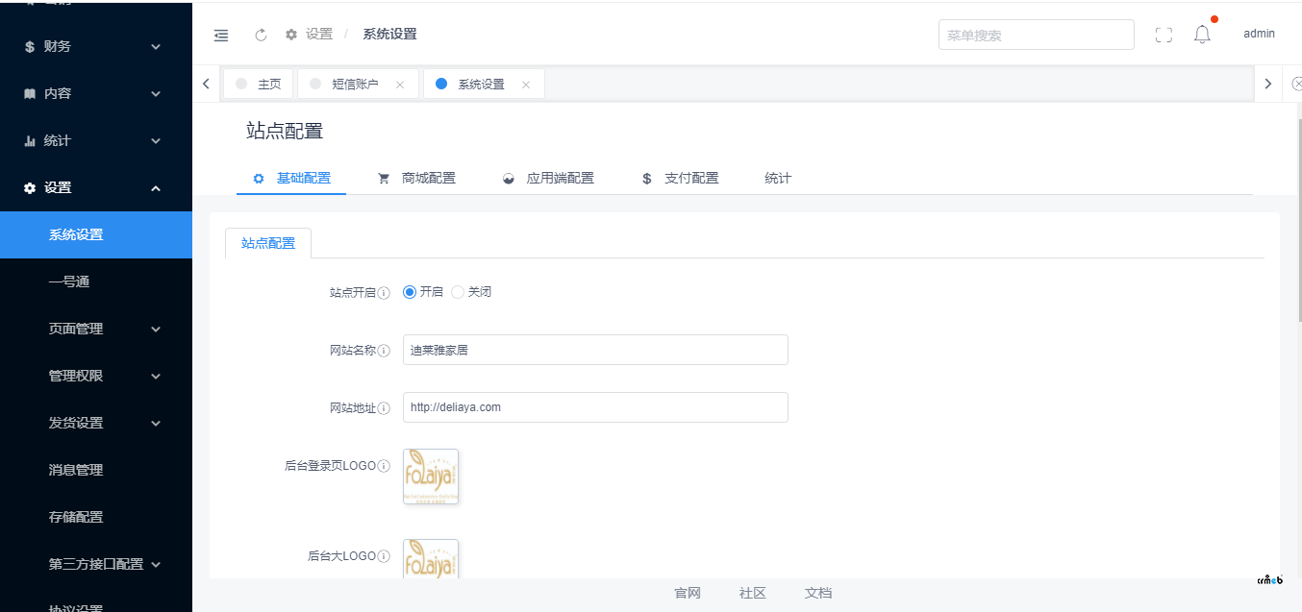Viewport: 1302px width, 612px height.
Task: Switch to the 商城配置 tab
Action: tap(416, 178)
